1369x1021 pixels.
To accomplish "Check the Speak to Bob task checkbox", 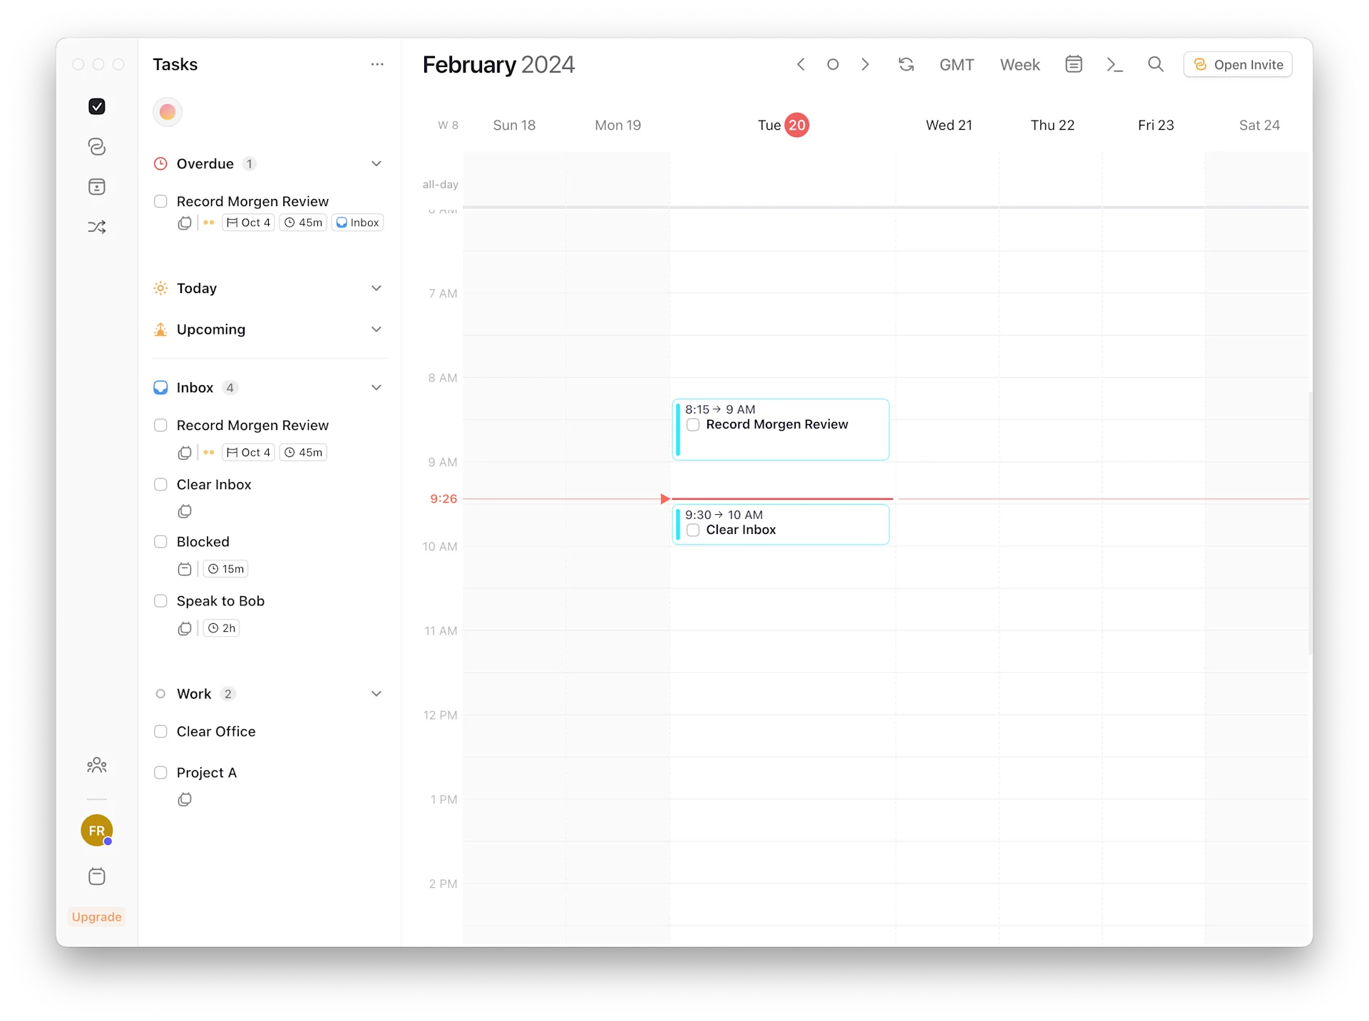I will coord(161,601).
